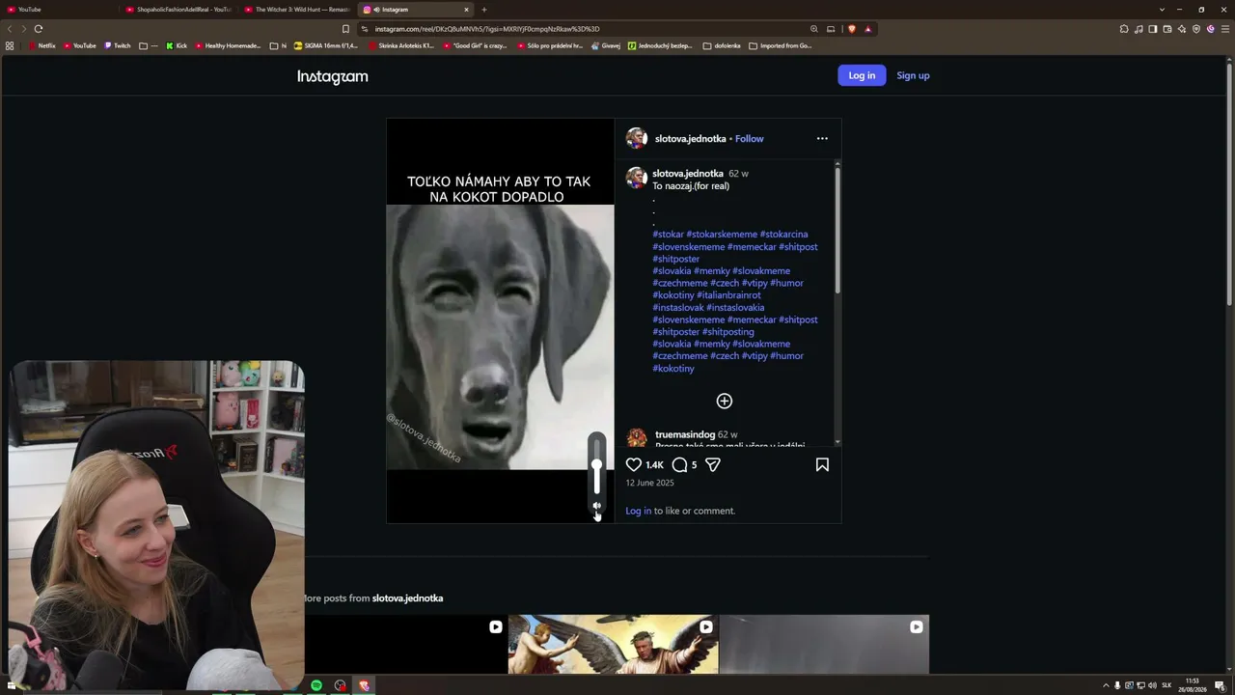Image resolution: width=1235 pixels, height=695 pixels.
Task: Click the Sign up link
Action: pyautogui.click(x=913, y=75)
